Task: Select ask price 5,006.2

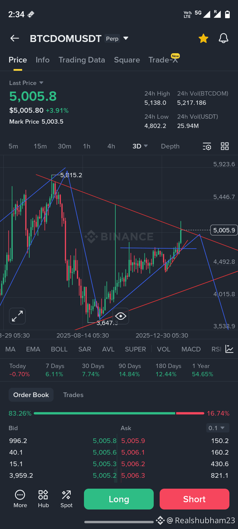Action: pyautogui.click(x=133, y=464)
